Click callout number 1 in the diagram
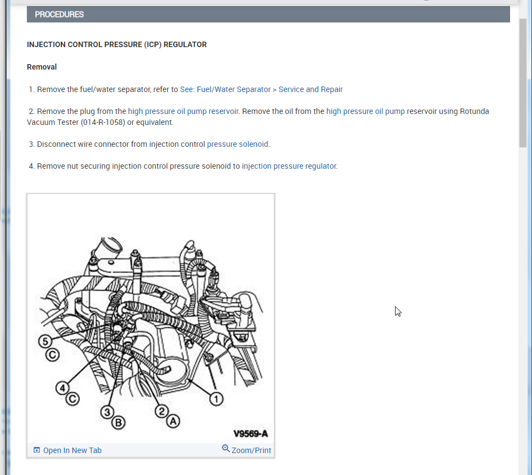The image size is (532, 475). point(216,399)
